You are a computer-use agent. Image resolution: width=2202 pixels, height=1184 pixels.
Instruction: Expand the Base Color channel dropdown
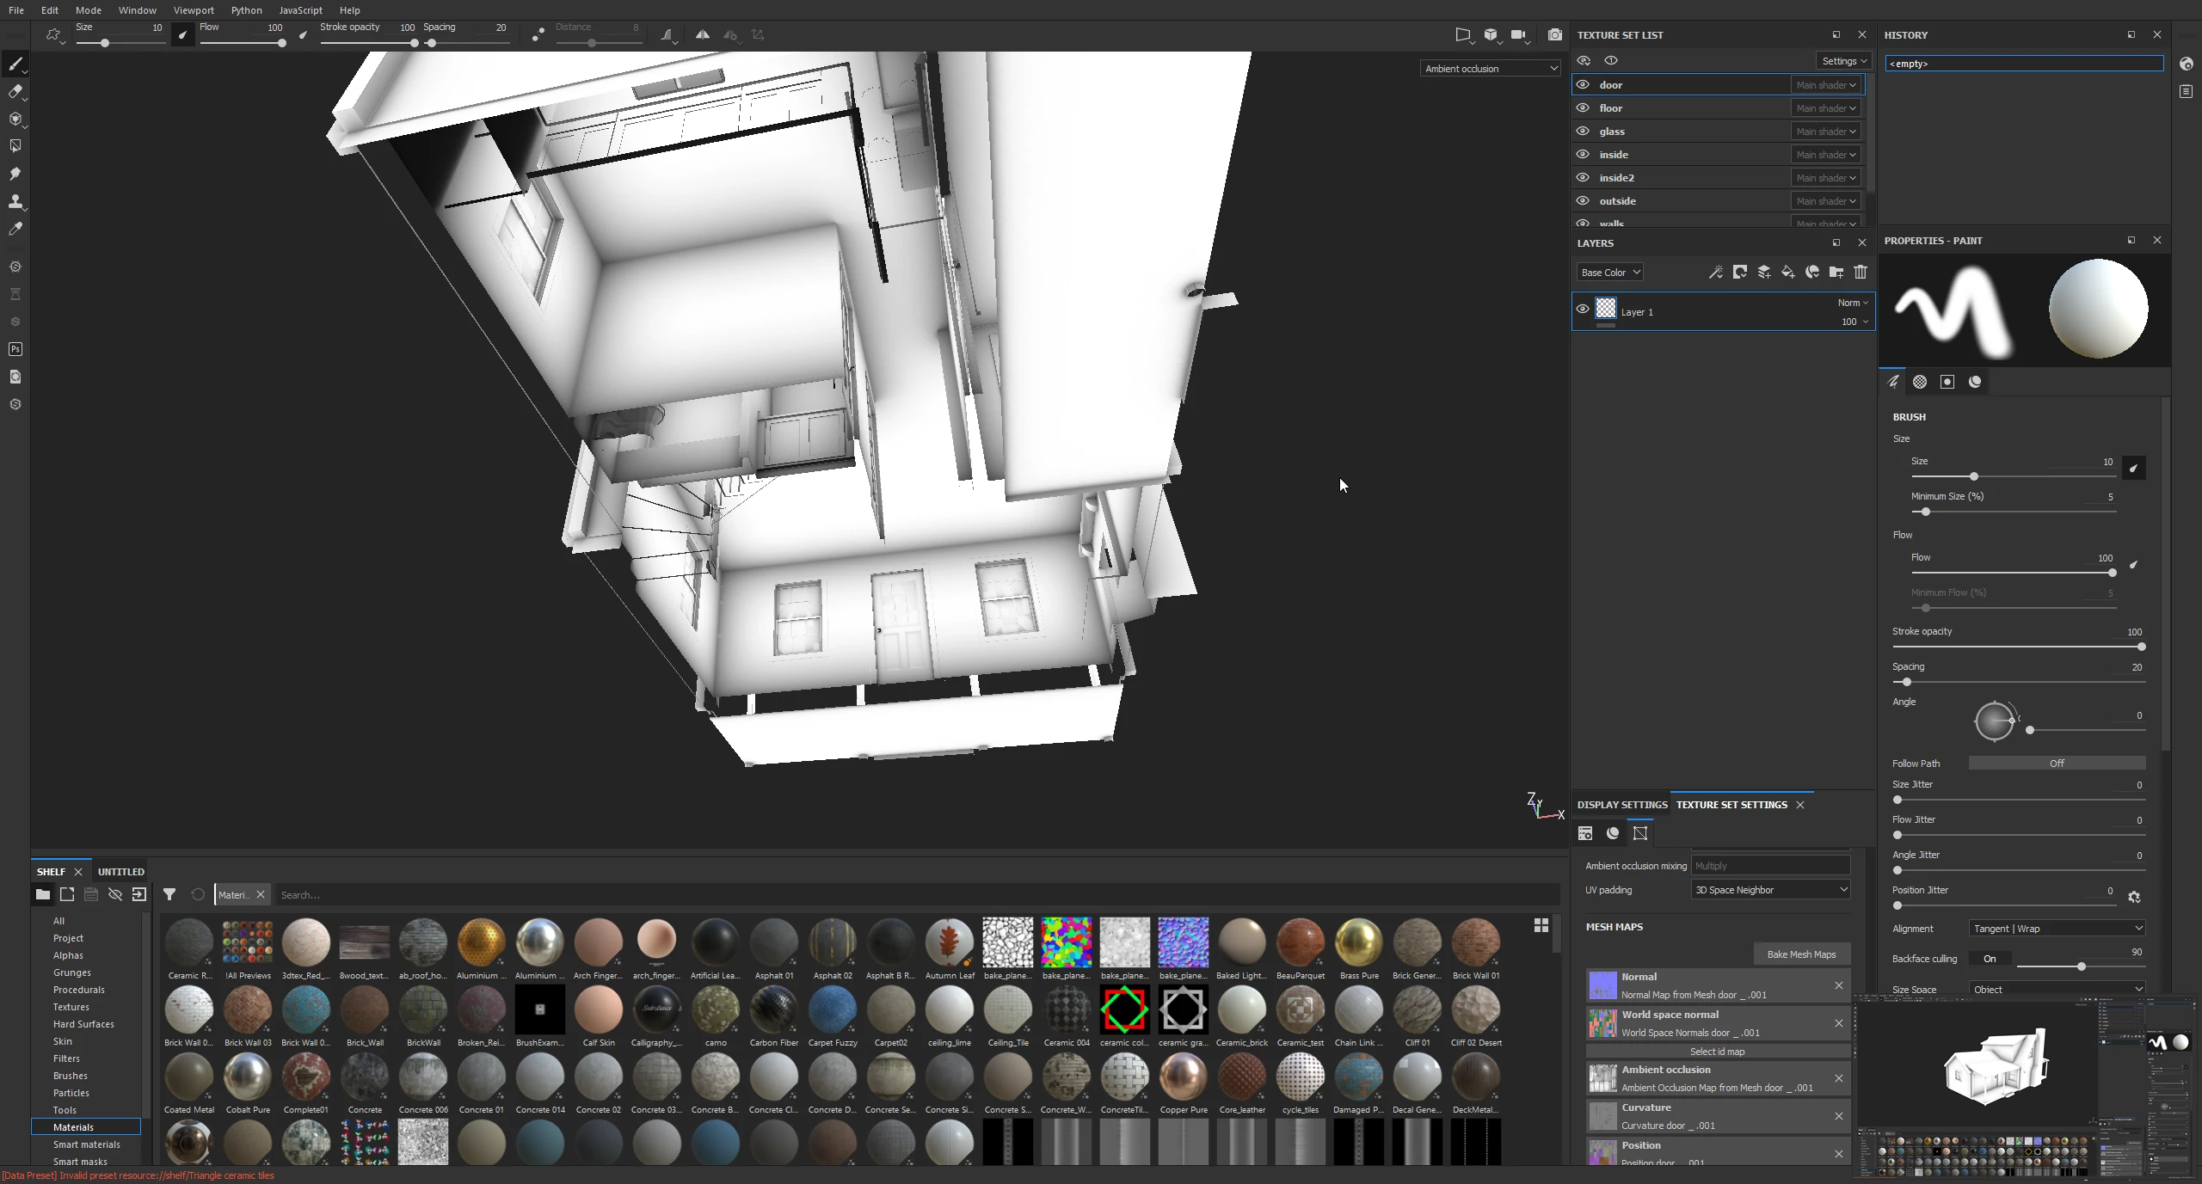point(1610,273)
